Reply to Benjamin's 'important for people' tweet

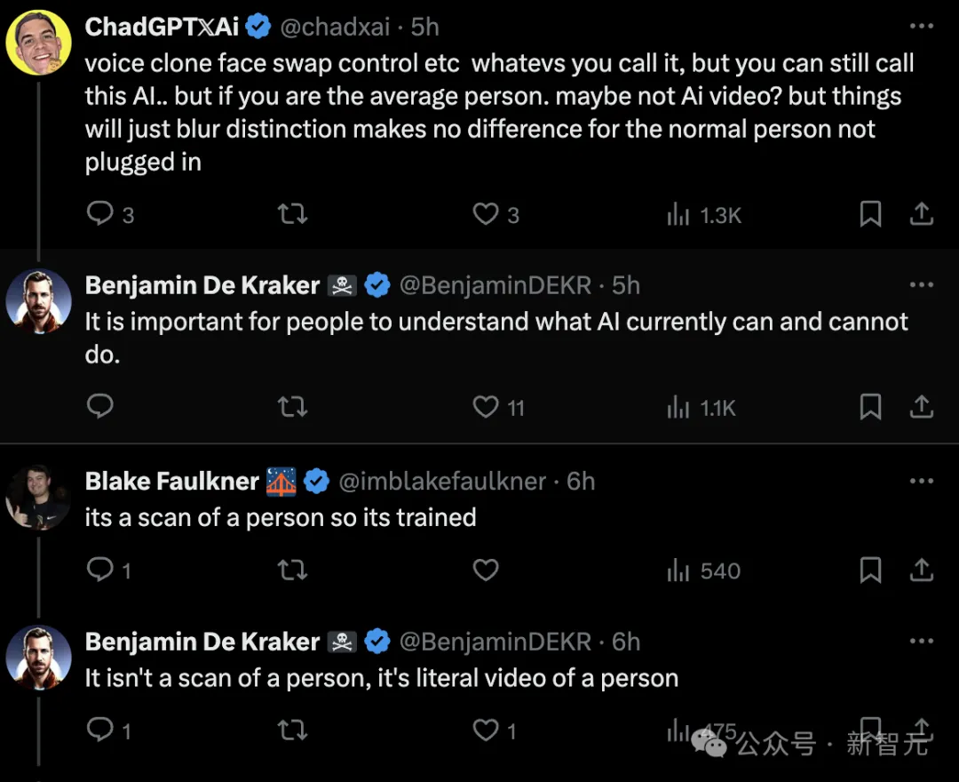[x=100, y=406]
